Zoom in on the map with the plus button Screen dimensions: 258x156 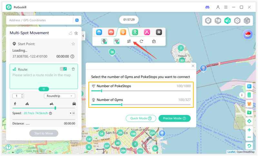coord(249,130)
